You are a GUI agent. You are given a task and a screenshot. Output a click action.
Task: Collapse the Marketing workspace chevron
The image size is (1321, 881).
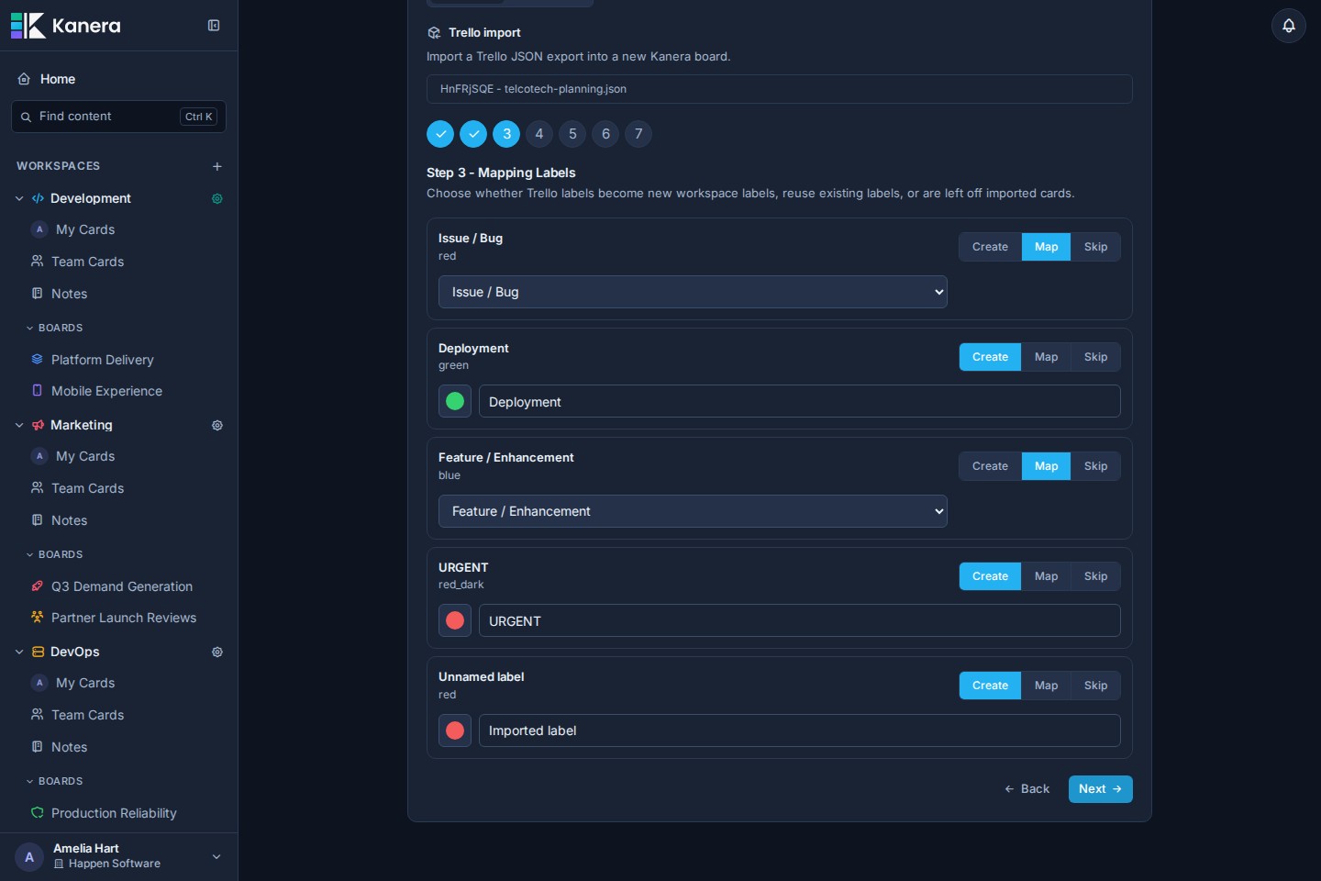[x=19, y=425]
